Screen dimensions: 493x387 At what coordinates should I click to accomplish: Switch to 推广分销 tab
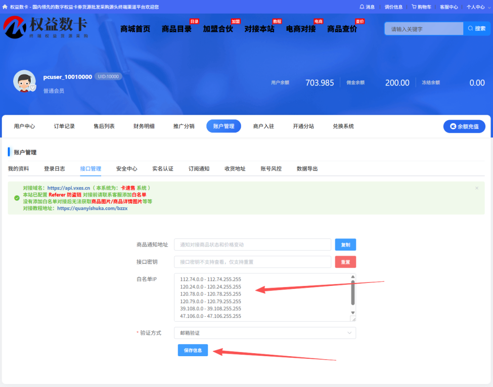[x=184, y=126]
